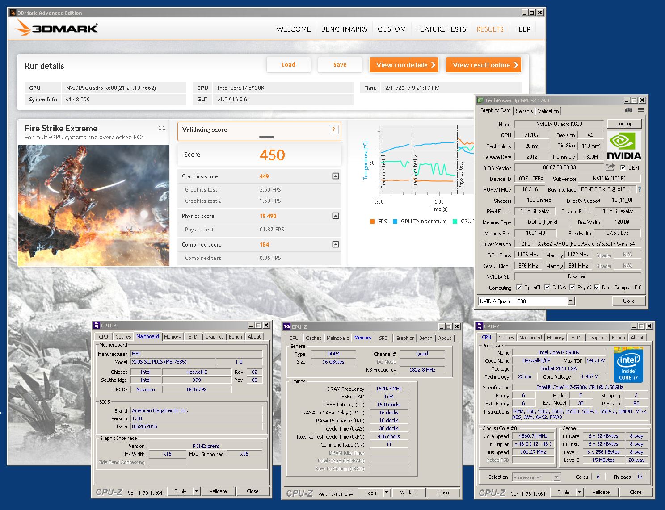
Task: Open the Processor #1 selection dropdown
Action: (556, 477)
